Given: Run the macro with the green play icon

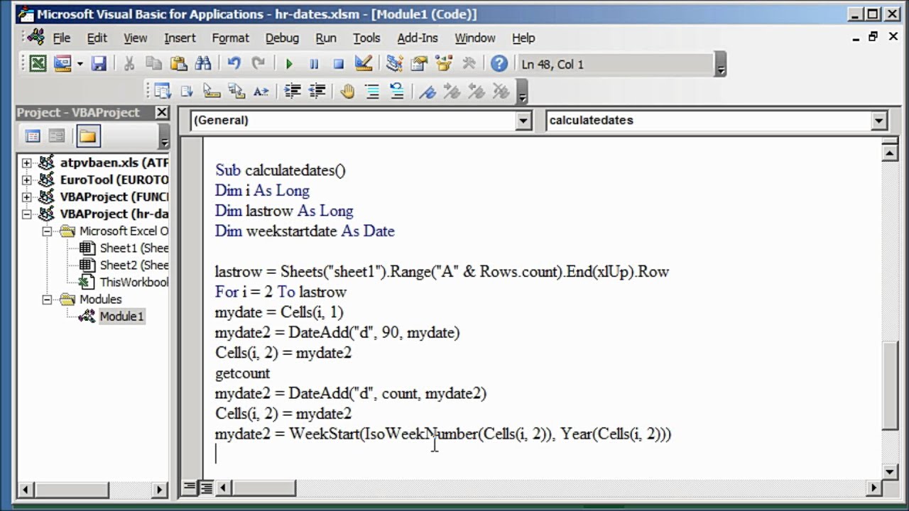Looking at the screenshot, I should tap(289, 64).
